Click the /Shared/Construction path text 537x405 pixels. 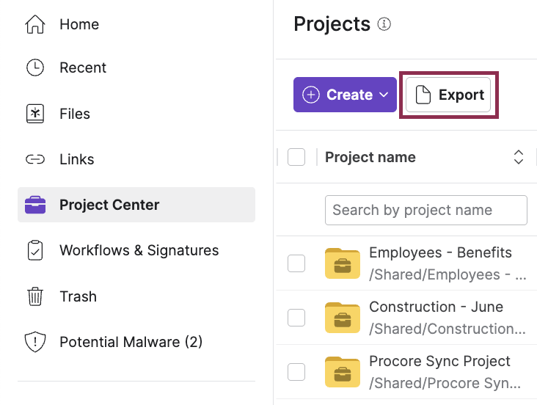[447, 329]
